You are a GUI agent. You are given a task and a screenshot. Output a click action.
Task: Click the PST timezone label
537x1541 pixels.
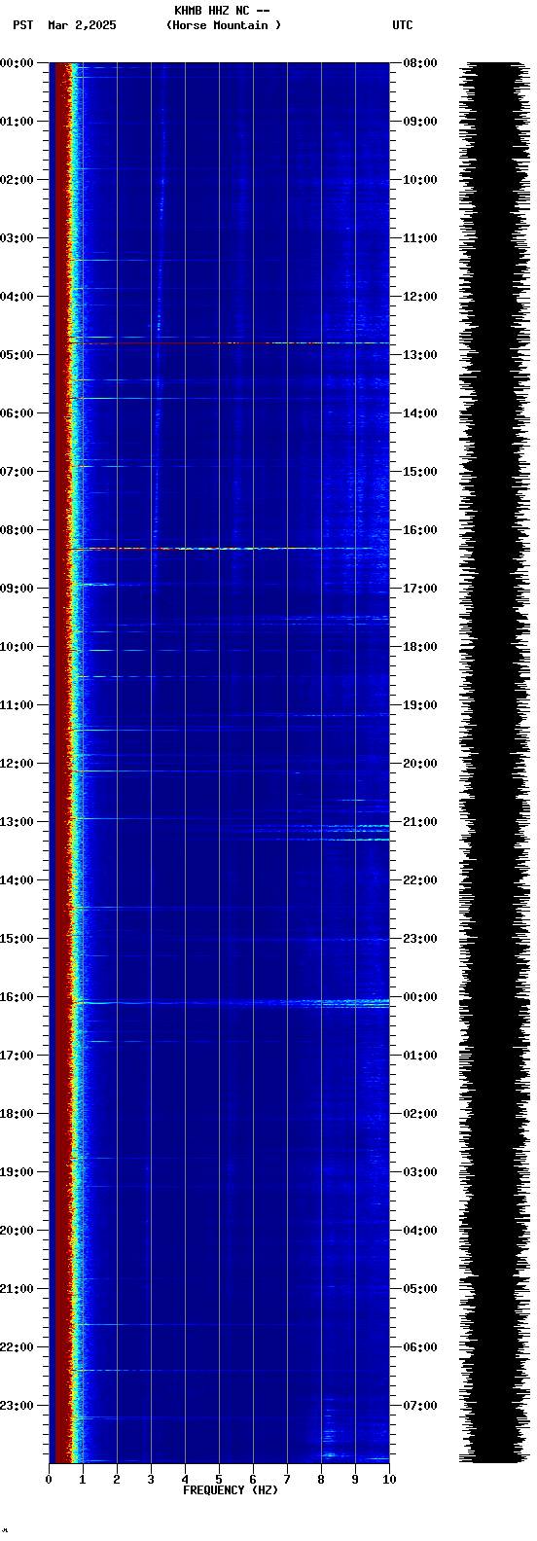click(23, 25)
